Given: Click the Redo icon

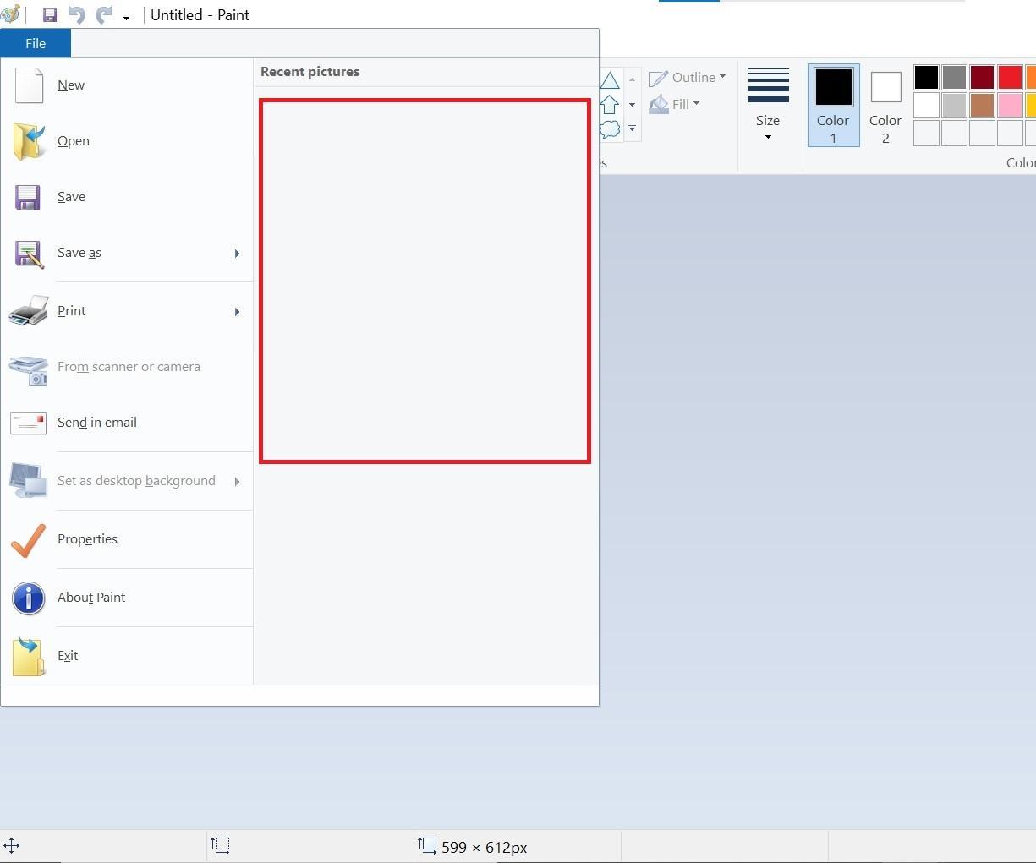Looking at the screenshot, I should click(103, 14).
